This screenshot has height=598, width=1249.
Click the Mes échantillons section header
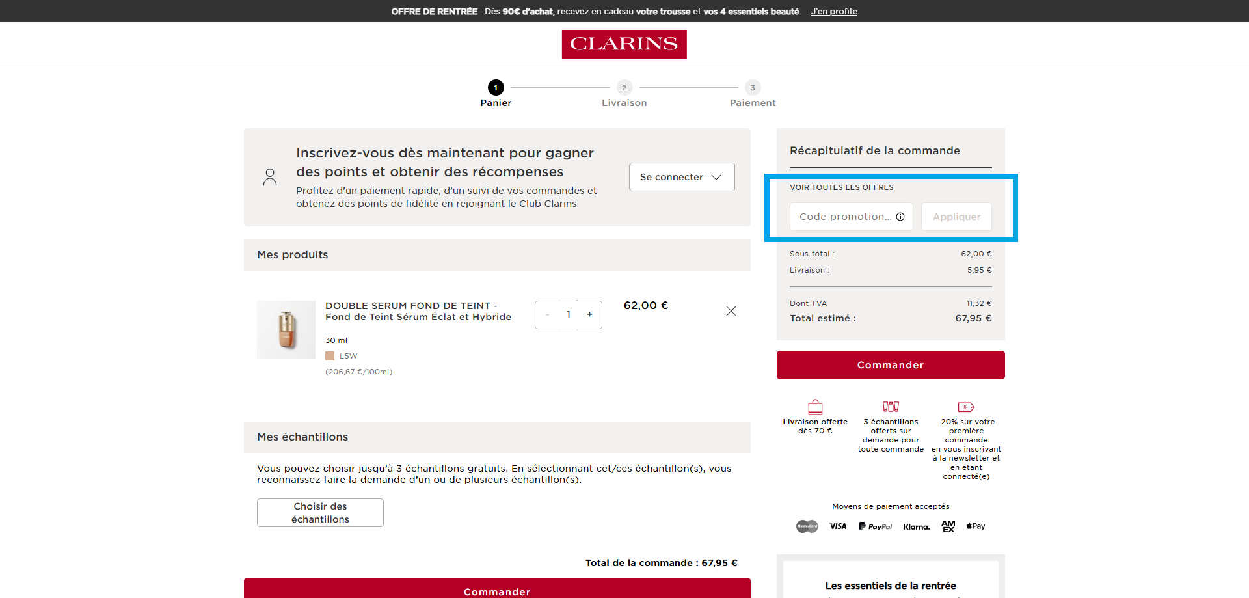[497, 437]
